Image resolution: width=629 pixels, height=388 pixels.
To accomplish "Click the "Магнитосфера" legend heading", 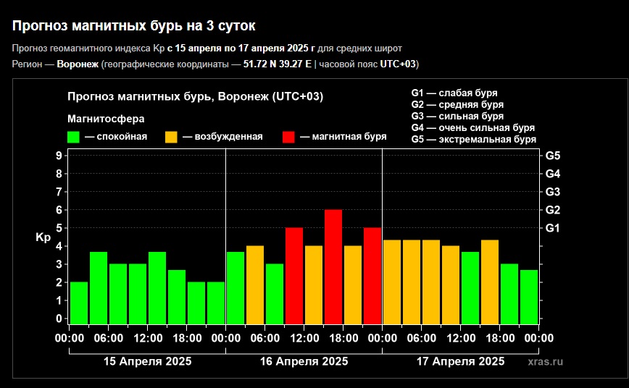I will 106,118.
